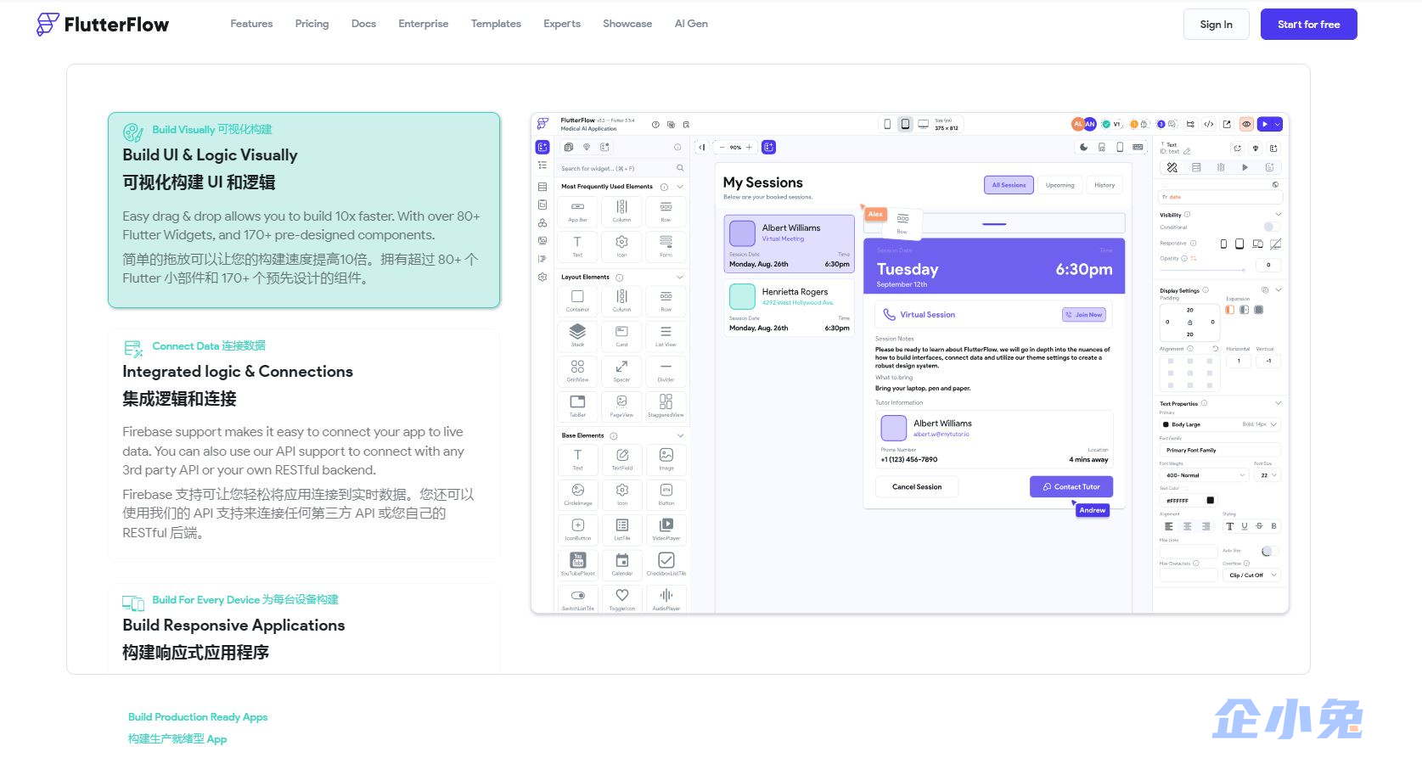Pick the YouTubePlayer widget tile
The image size is (1422, 763).
point(577,564)
